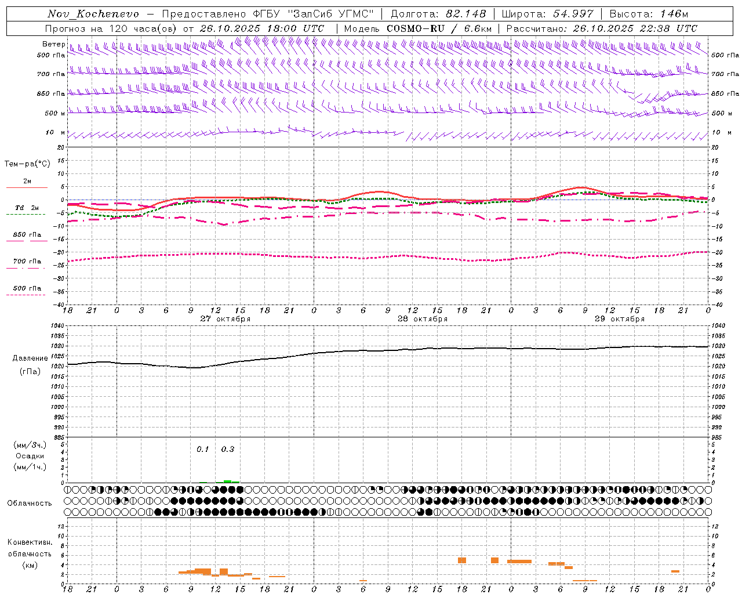The height and width of the screenshot is (594, 742).
Task: Click the '20' label on right temperature axis
Action: click(715, 148)
